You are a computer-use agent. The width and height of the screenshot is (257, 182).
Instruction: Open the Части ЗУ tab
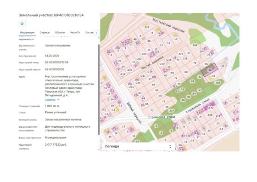pos(75,33)
